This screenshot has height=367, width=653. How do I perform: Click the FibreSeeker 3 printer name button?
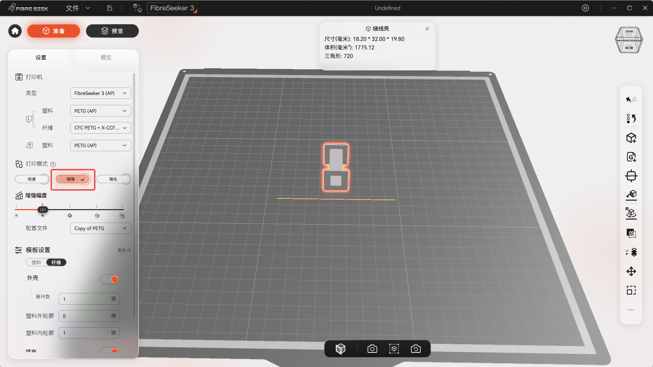[x=172, y=8]
